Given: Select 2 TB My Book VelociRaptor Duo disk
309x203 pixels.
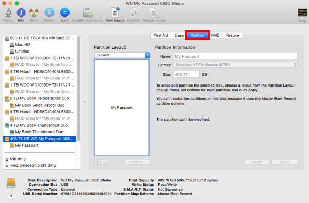Looking at the screenshot, I should pos(40,98).
